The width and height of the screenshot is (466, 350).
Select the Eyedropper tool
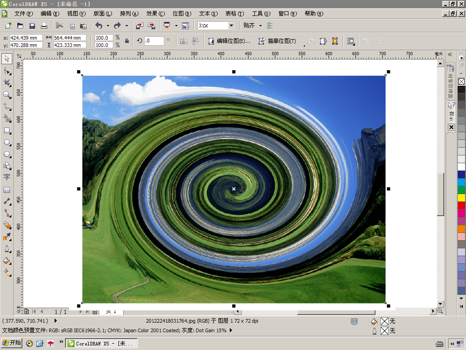(7, 237)
